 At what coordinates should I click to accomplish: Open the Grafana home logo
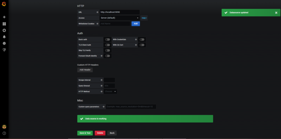tap(4, 4)
